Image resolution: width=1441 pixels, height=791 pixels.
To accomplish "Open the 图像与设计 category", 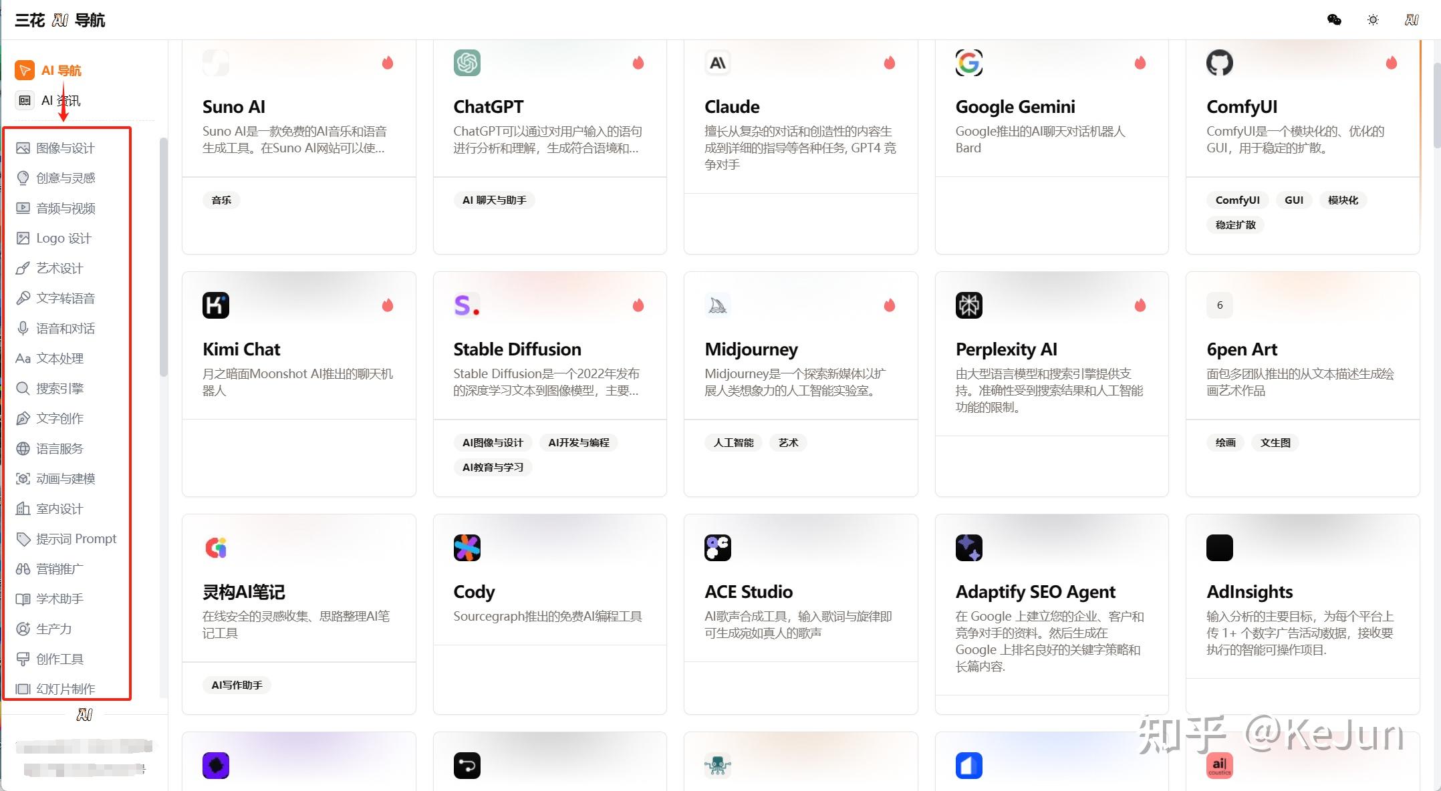I will point(55,148).
